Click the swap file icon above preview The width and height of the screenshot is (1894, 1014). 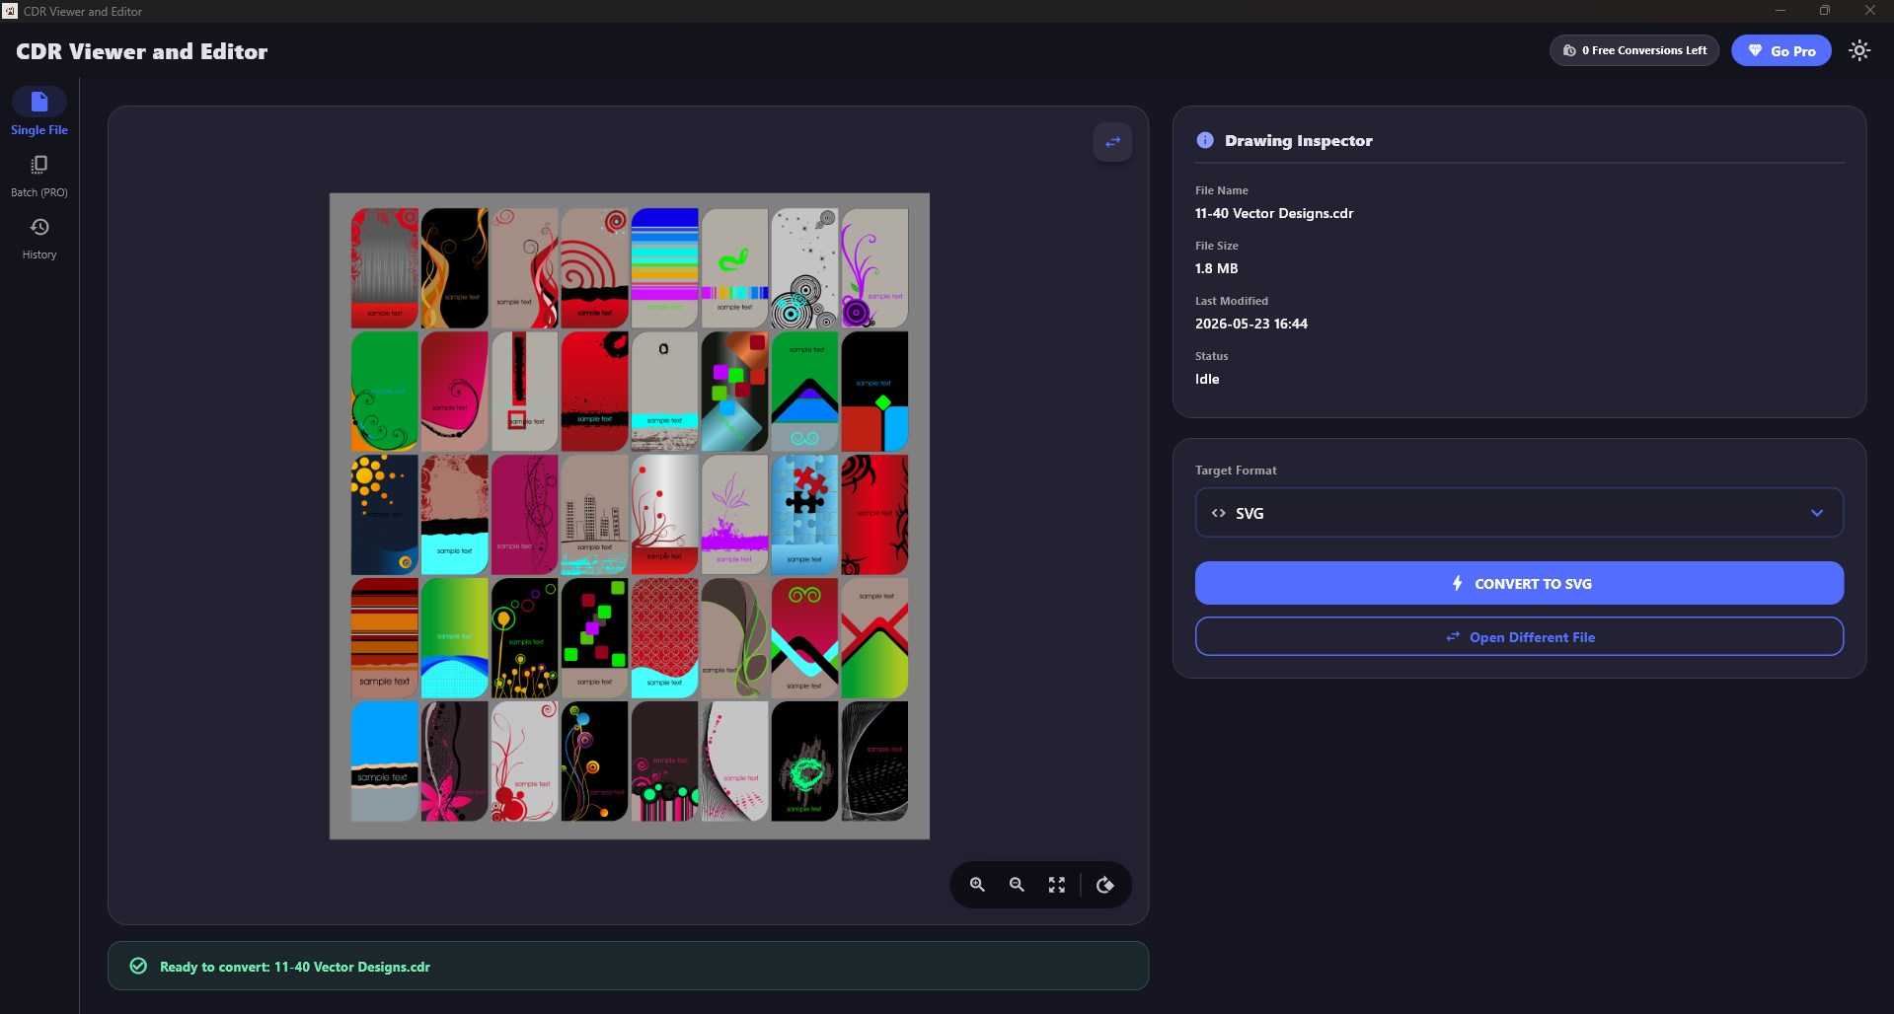pos(1112,142)
